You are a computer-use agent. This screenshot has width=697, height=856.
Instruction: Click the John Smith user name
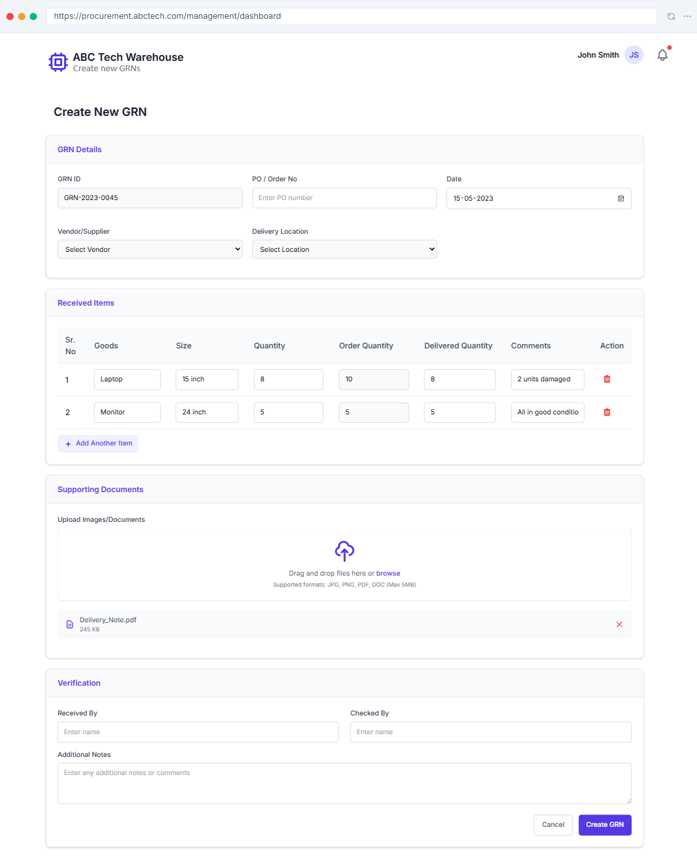coord(598,55)
